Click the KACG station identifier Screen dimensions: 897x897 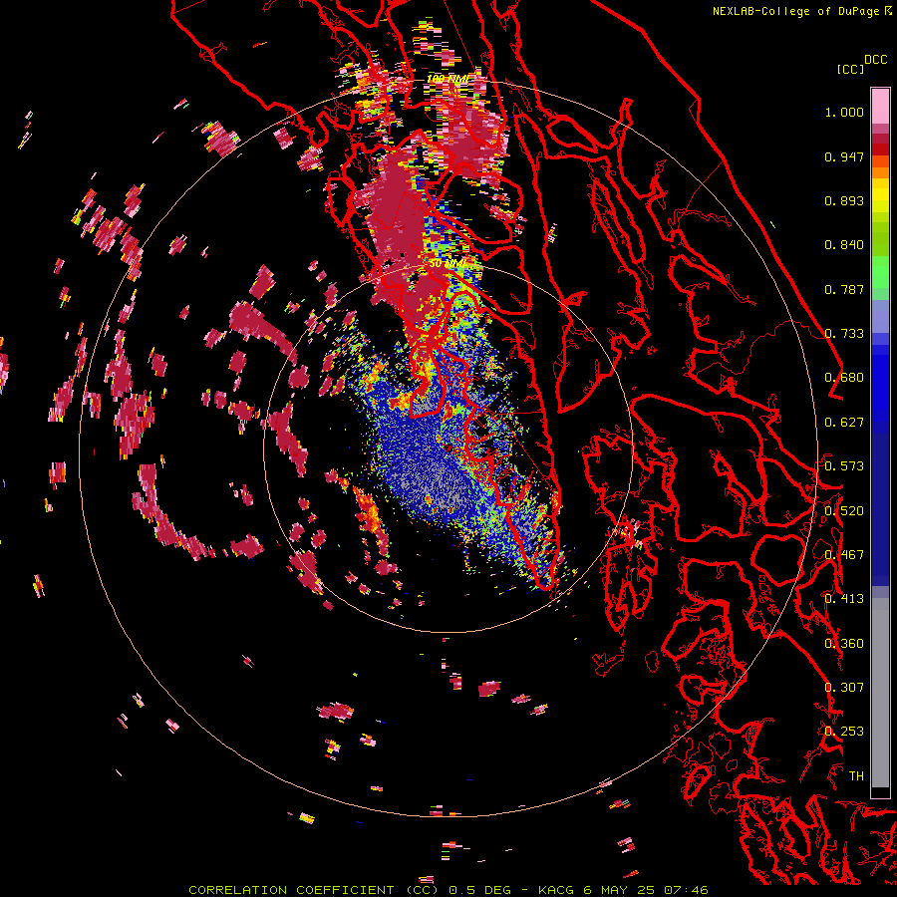click(x=555, y=890)
